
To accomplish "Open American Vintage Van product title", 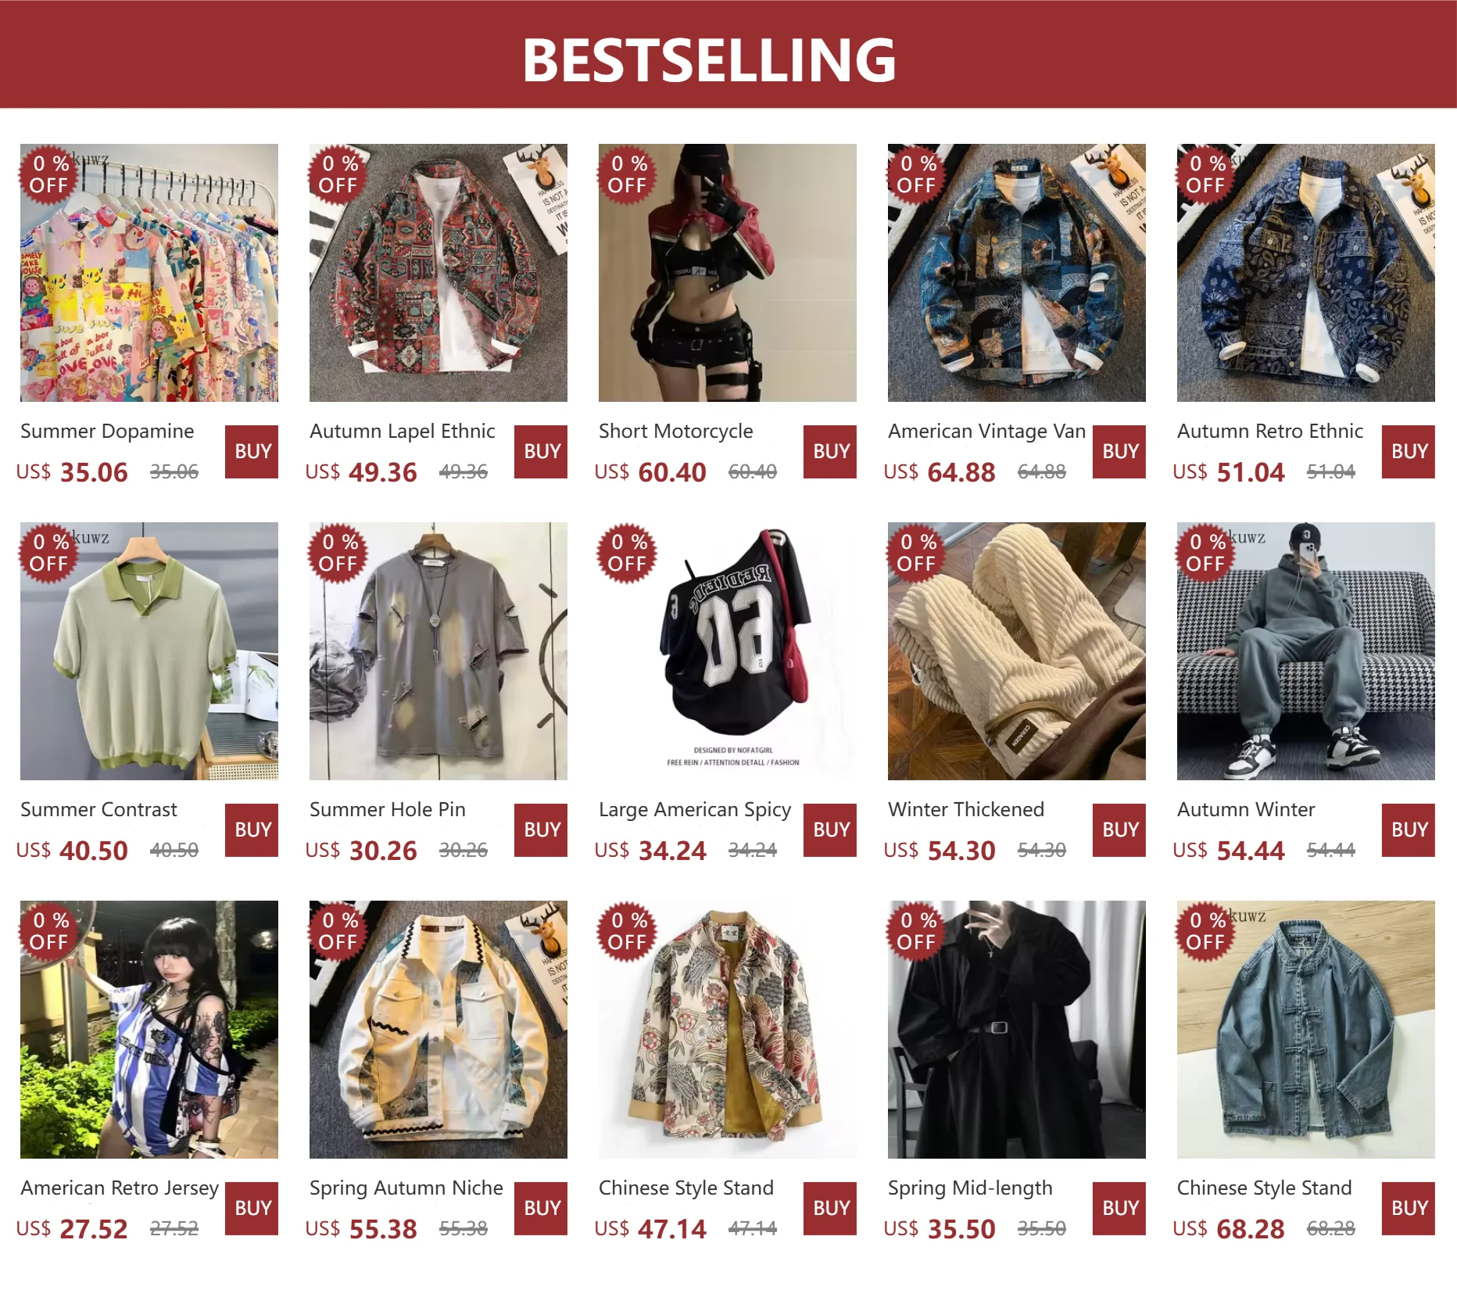I will [986, 432].
